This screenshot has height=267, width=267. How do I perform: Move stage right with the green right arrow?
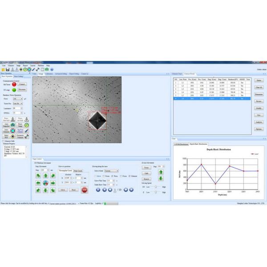tap(53, 183)
